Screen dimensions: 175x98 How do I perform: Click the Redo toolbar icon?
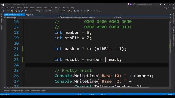click(30, 11)
